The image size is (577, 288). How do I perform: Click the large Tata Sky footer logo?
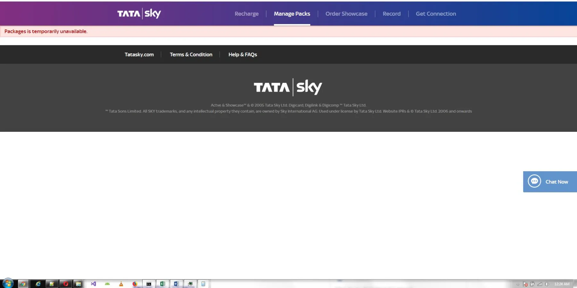pos(288,87)
